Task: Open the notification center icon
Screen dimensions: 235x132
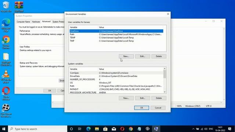Action: [229, 129]
